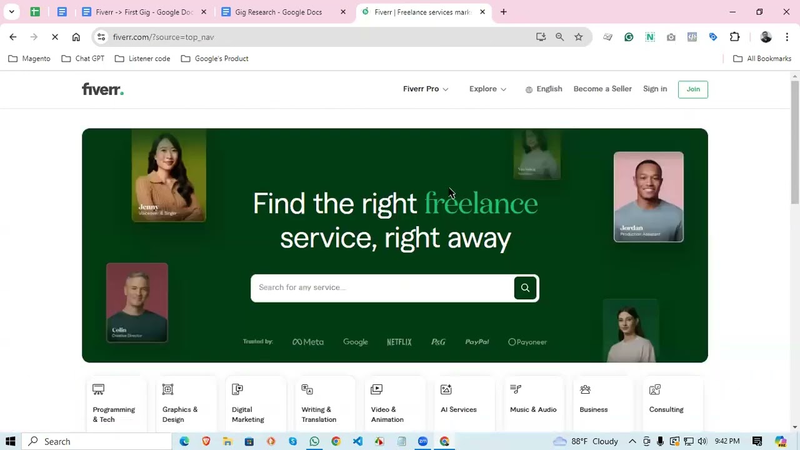Open Visual Studio Code from the taskbar
The height and width of the screenshot is (450, 800).
(357, 441)
